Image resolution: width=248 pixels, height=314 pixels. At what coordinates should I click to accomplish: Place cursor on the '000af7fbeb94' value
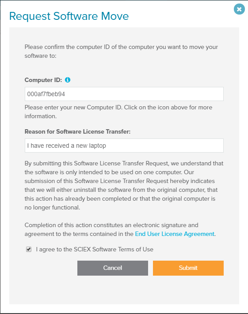46,94
